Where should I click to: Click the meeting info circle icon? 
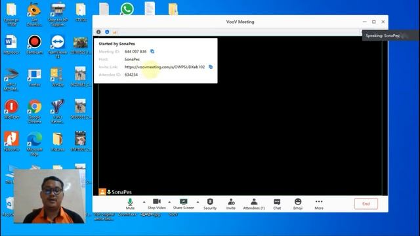coord(98,32)
